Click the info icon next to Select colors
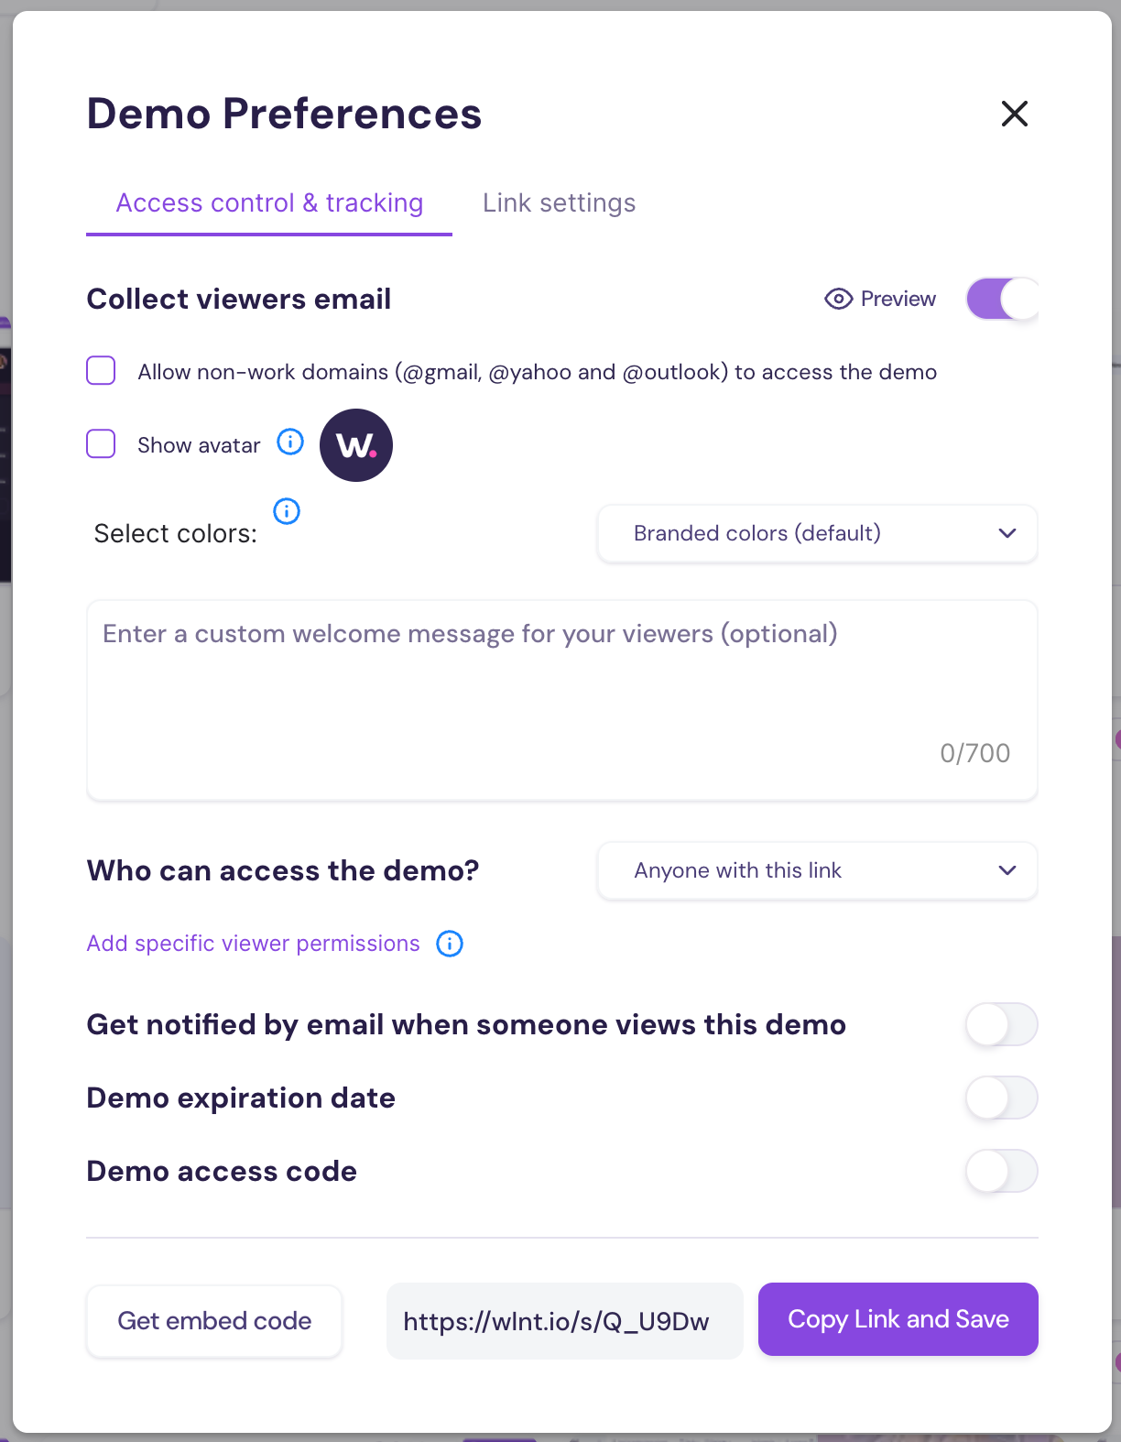The width and height of the screenshot is (1121, 1442). 287,511
